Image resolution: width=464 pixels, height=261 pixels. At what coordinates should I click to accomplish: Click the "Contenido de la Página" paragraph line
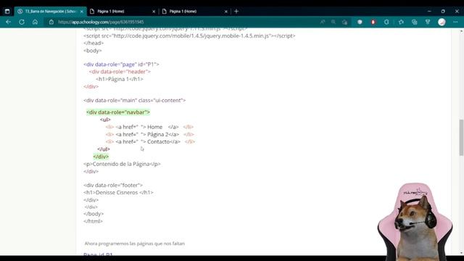click(x=122, y=164)
